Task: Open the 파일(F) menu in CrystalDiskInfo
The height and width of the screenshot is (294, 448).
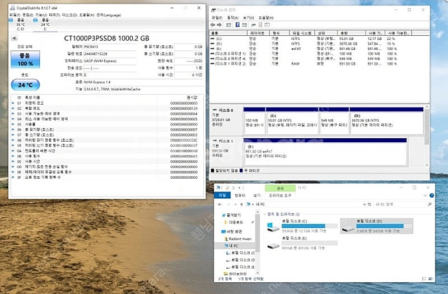Action: (15, 15)
